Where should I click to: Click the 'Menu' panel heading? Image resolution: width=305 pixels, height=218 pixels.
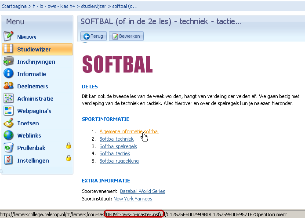click(15, 22)
